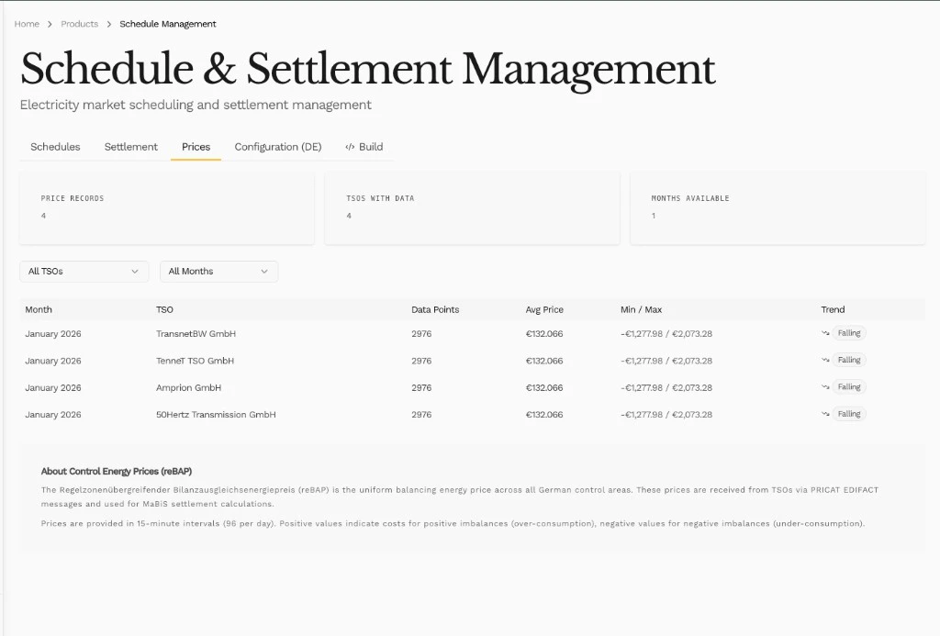The height and width of the screenshot is (636, 940).
Task: Click the Falling badge in the last row
Action: pos(849,414)
